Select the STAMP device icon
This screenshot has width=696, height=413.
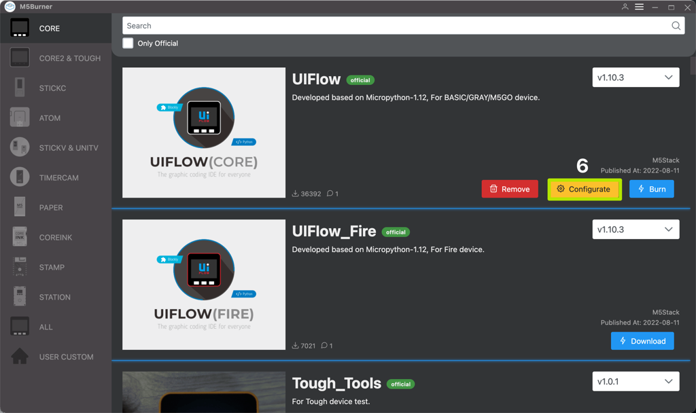click(20, 266)
